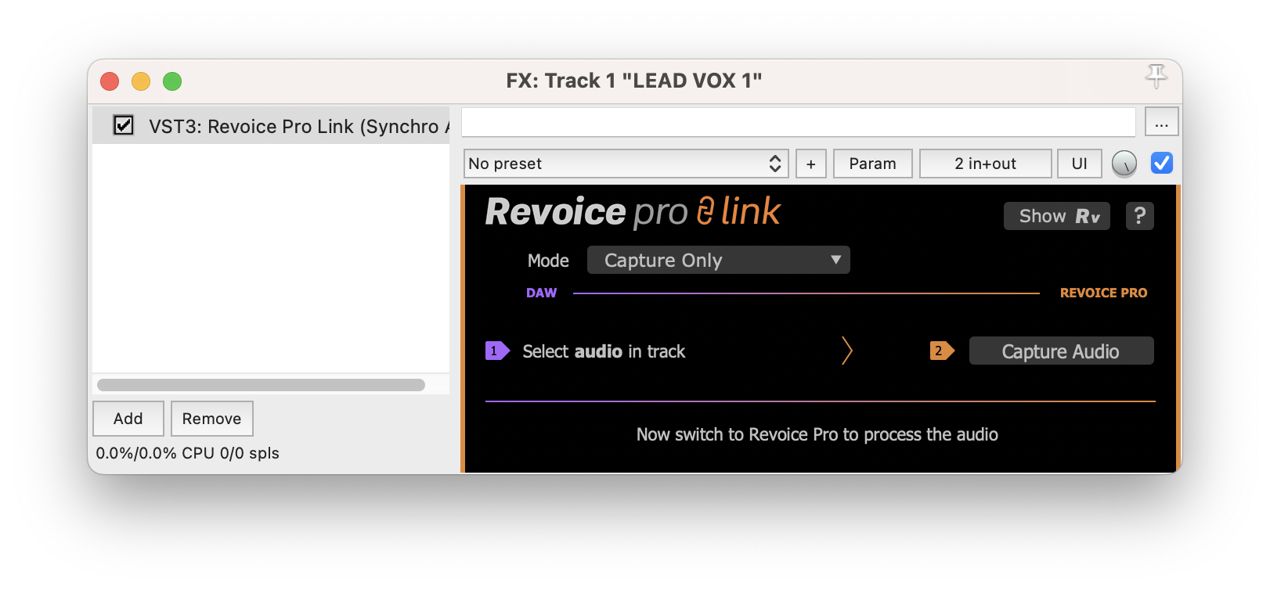This screenshot has width=1270, height=590.
Task: Click the Capture Audio button
Action: click(x=1061, y=351)
